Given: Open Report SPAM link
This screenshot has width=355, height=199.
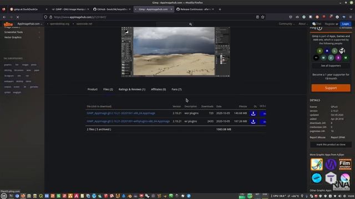Looking at the screenshot, I should (338, 138).
